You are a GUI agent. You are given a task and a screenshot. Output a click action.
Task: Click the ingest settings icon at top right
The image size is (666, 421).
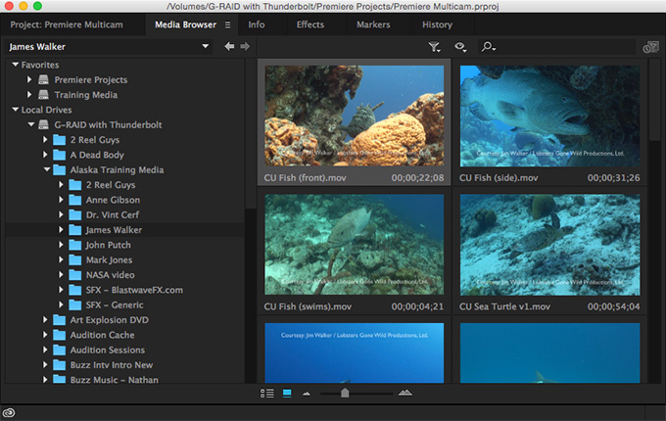650,47
